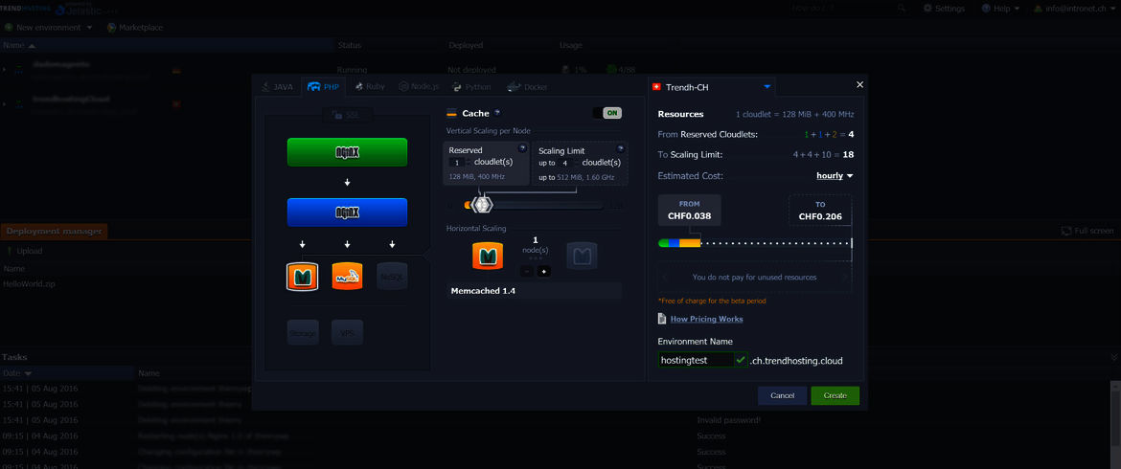Click the FROM CHF0.038 price box

689,210
